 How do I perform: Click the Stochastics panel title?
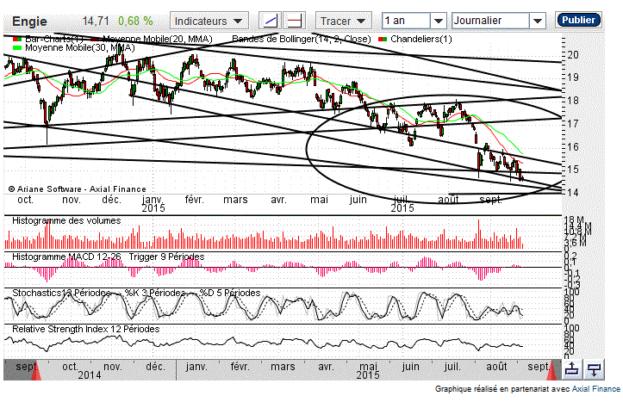[61, 293]
